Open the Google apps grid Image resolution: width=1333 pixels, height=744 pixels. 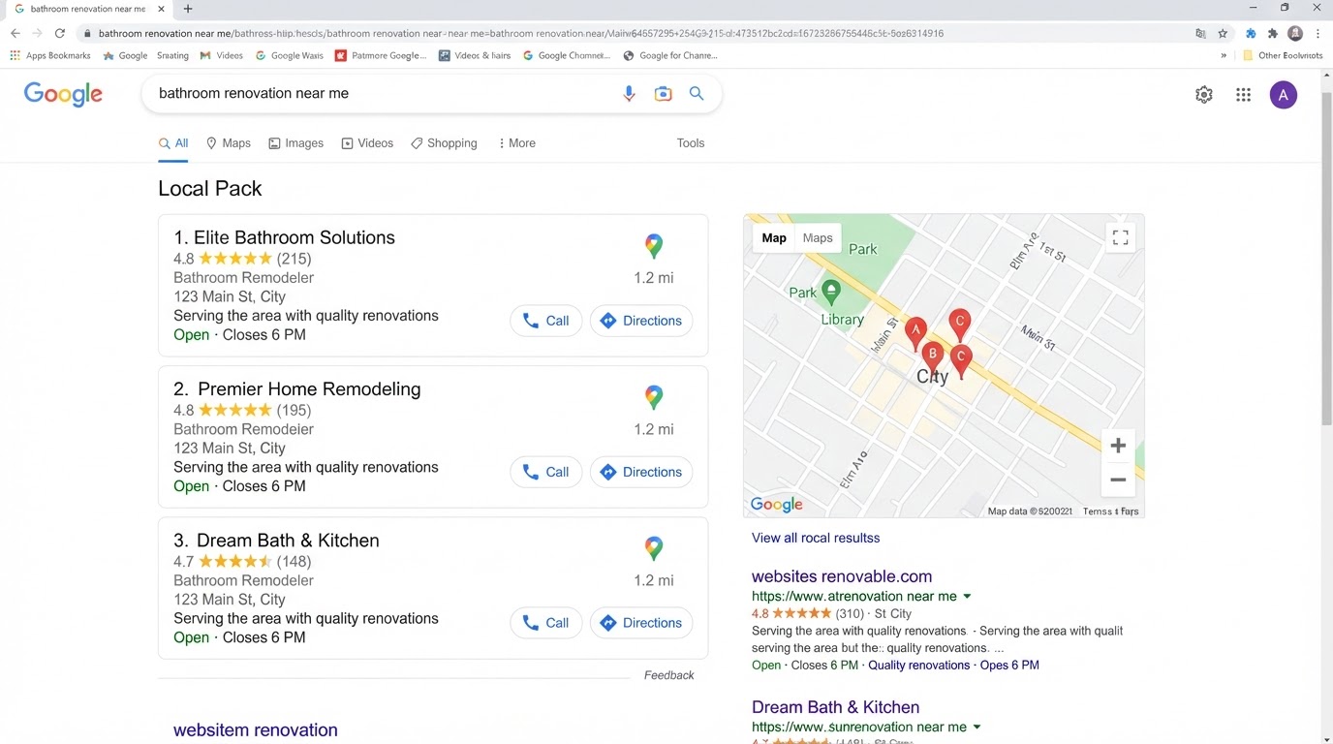(x=1244, y=95)
